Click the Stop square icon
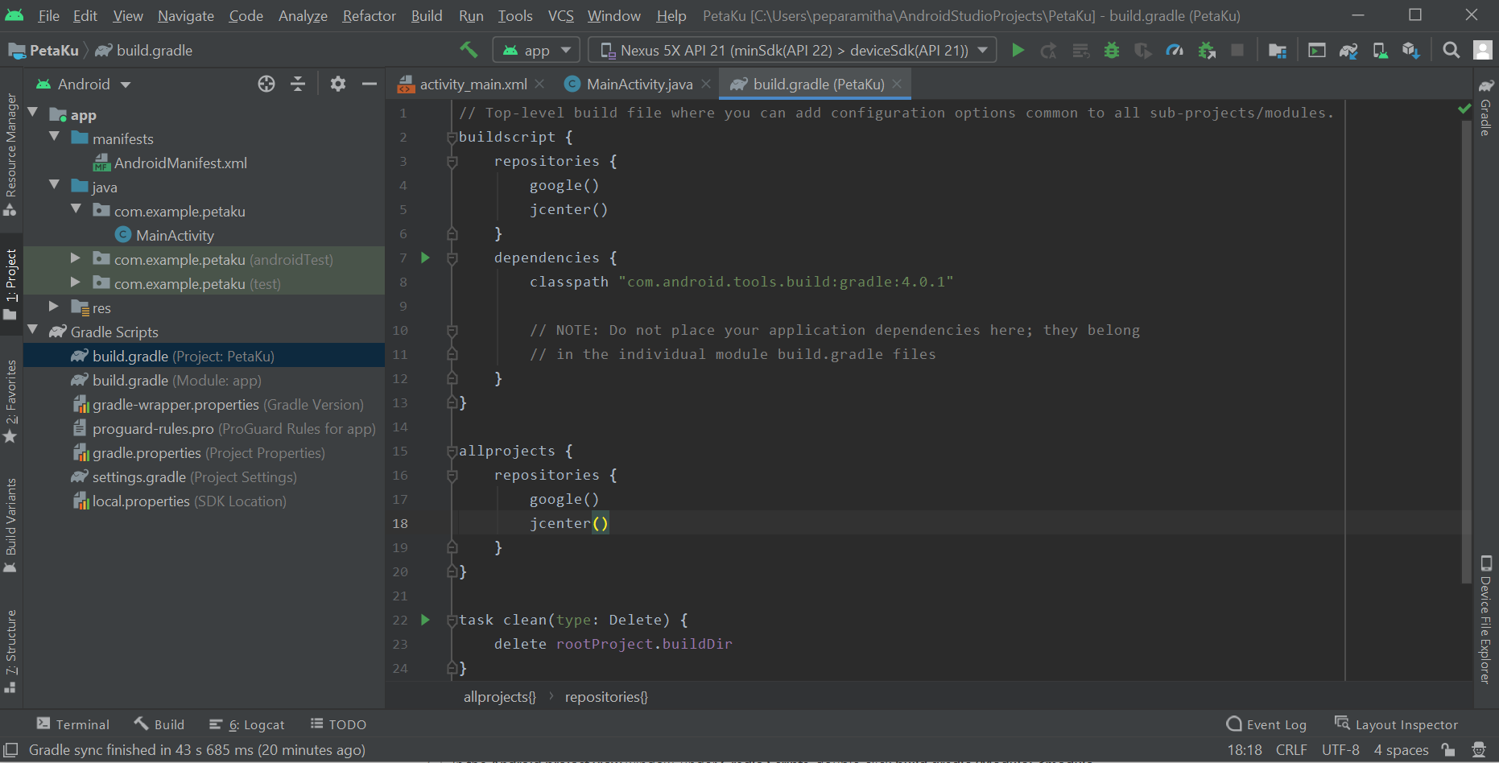This screenshot has width=1499, height=763. [x=1237, y=51]
